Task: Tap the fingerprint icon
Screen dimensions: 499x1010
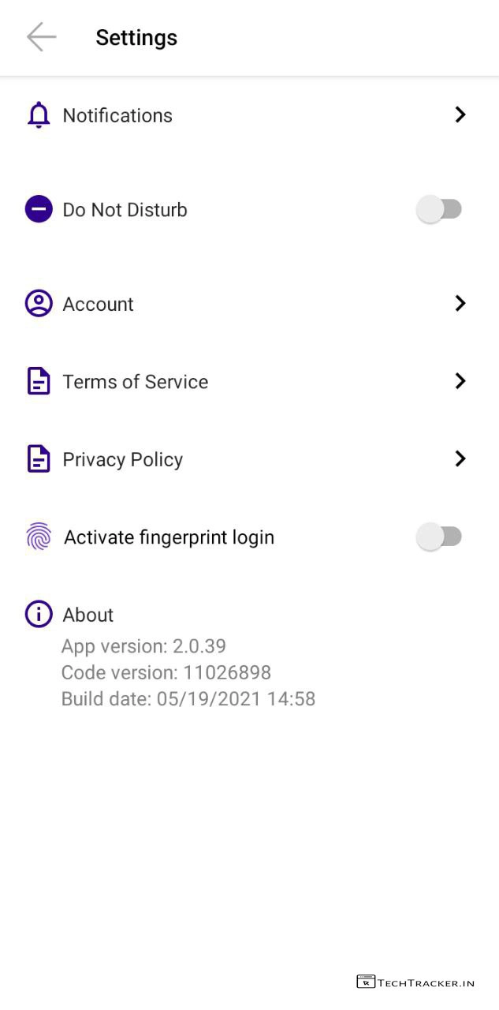Action: [39, 537]
